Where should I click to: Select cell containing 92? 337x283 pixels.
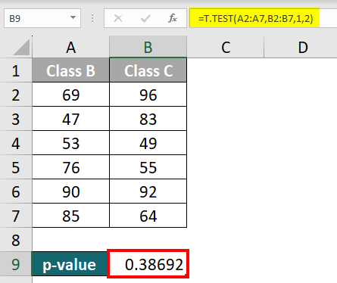click(x=148, y=191)
